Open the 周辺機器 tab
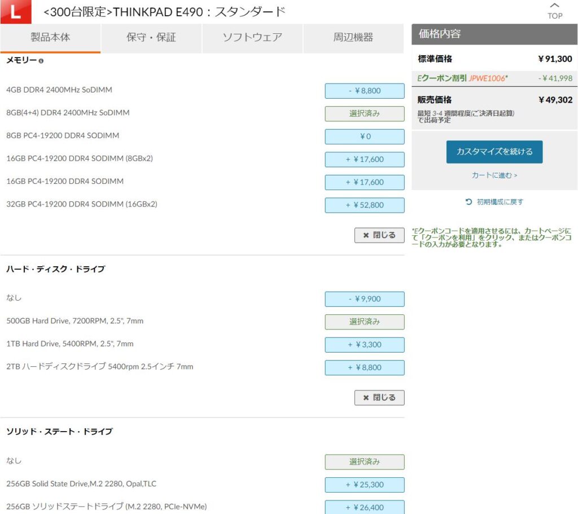 pos(353,38)
